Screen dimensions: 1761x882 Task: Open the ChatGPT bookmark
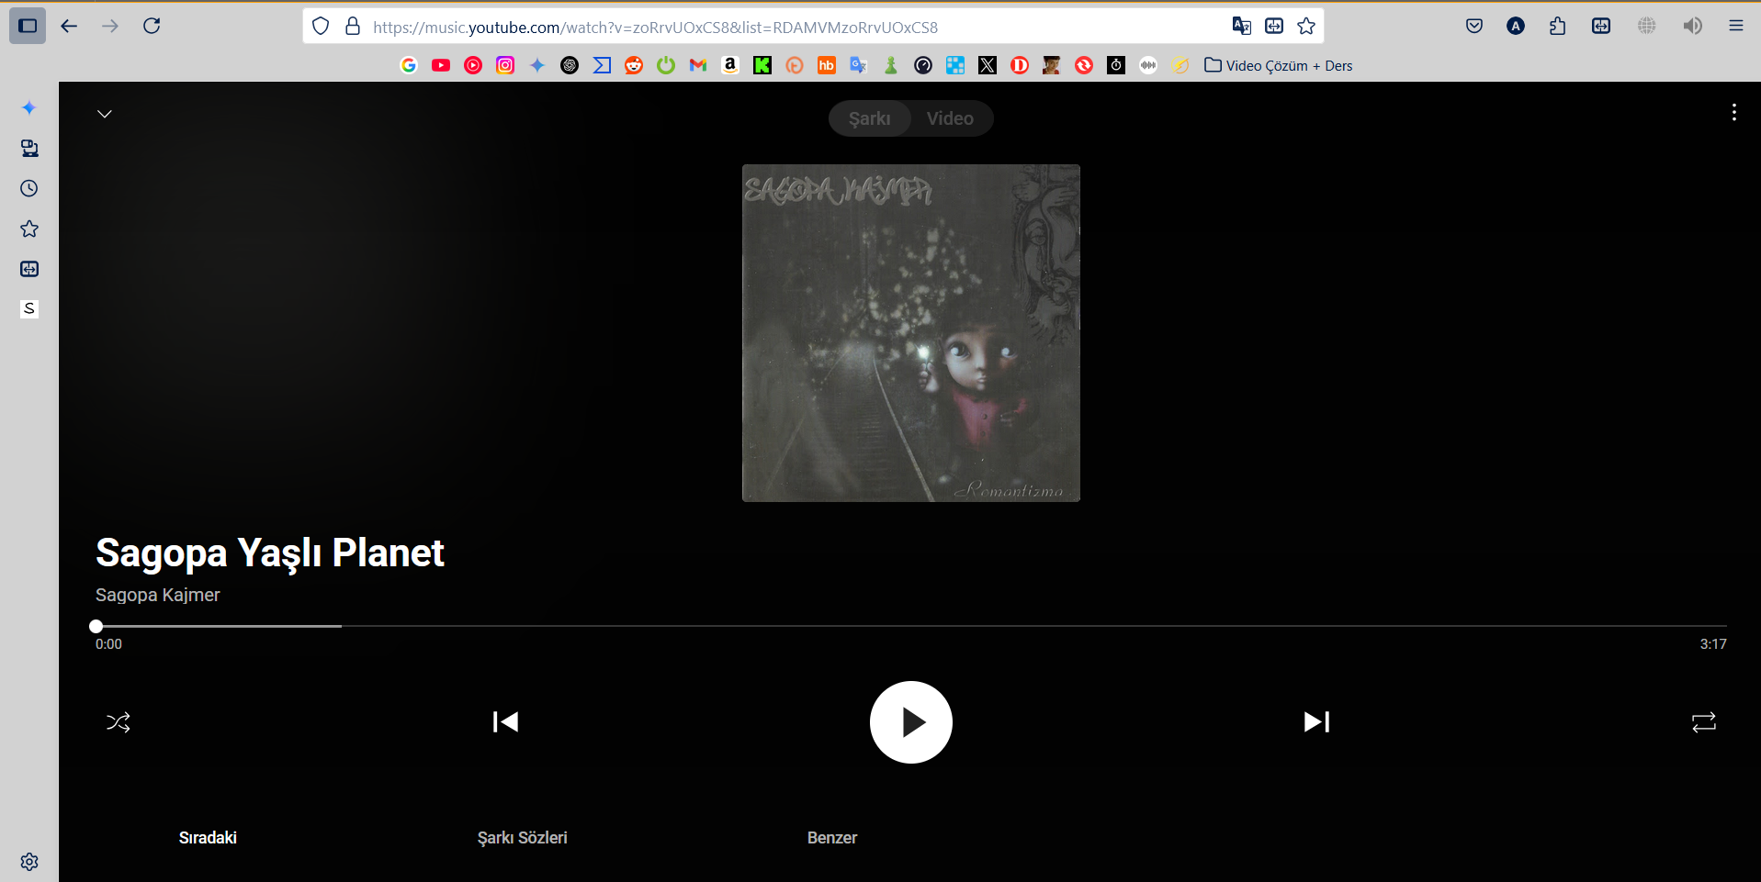570,65
